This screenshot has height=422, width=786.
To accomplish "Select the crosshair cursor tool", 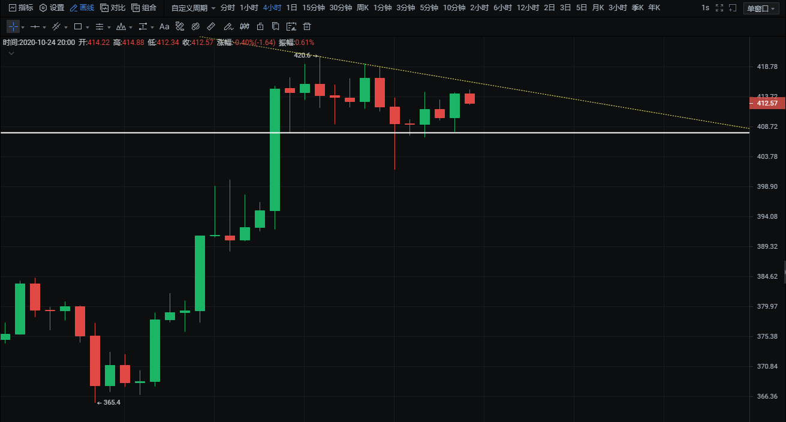I will (13, 27).
